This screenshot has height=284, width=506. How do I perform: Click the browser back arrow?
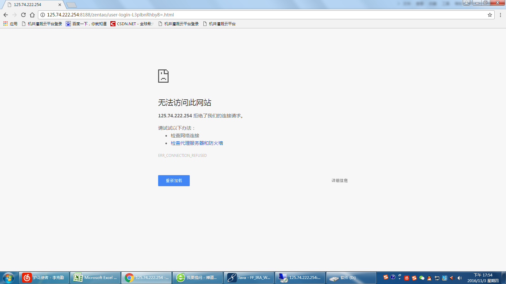click(6, 15)
